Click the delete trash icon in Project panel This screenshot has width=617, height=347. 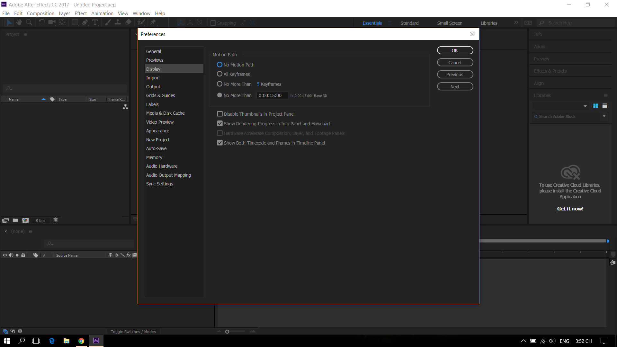pos(55,220)
